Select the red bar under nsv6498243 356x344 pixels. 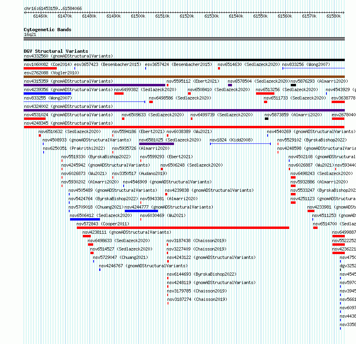(293, 177)
